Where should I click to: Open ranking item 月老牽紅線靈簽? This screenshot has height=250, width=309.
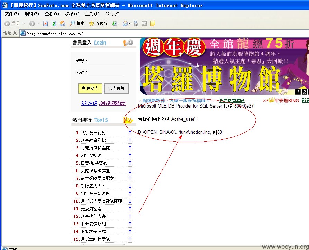(x=96, y=239)
